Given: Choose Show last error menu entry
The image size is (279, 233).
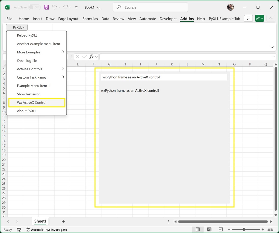Looking at the screenshot, I should coord(36,94).
